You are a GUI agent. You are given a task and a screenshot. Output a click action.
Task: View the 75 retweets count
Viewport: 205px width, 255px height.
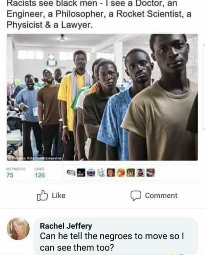(10, 175)
